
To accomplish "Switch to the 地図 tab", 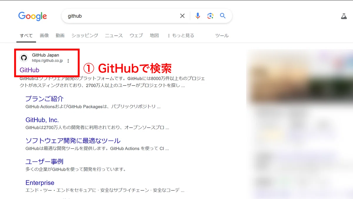I will click(154, 35).
